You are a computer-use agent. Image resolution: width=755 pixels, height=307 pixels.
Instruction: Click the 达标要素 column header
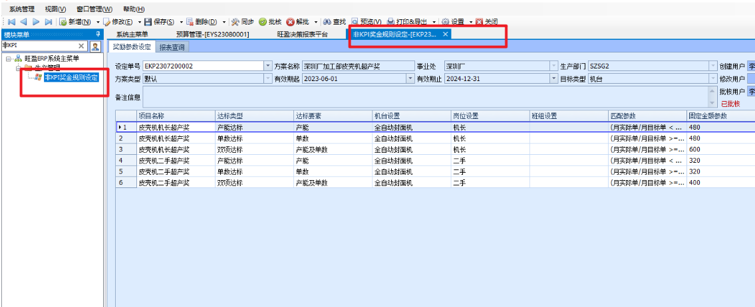click(333, 116)
